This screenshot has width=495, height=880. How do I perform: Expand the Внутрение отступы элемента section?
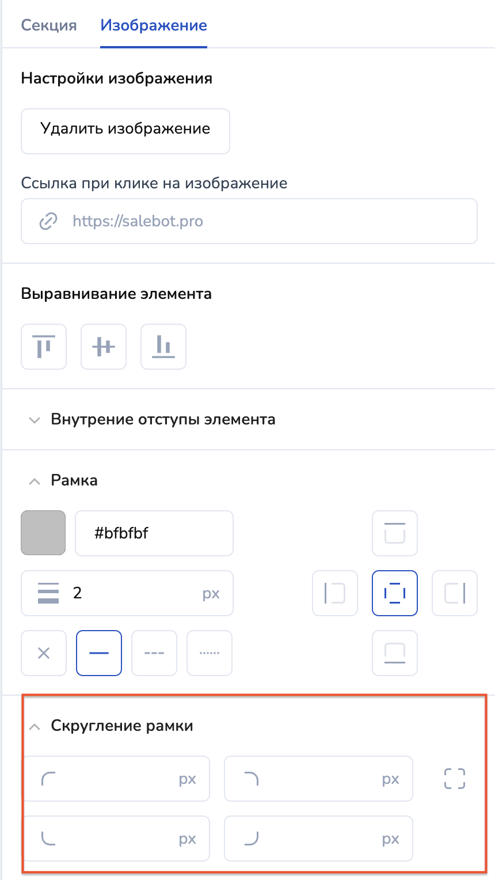tap(35, 420)
